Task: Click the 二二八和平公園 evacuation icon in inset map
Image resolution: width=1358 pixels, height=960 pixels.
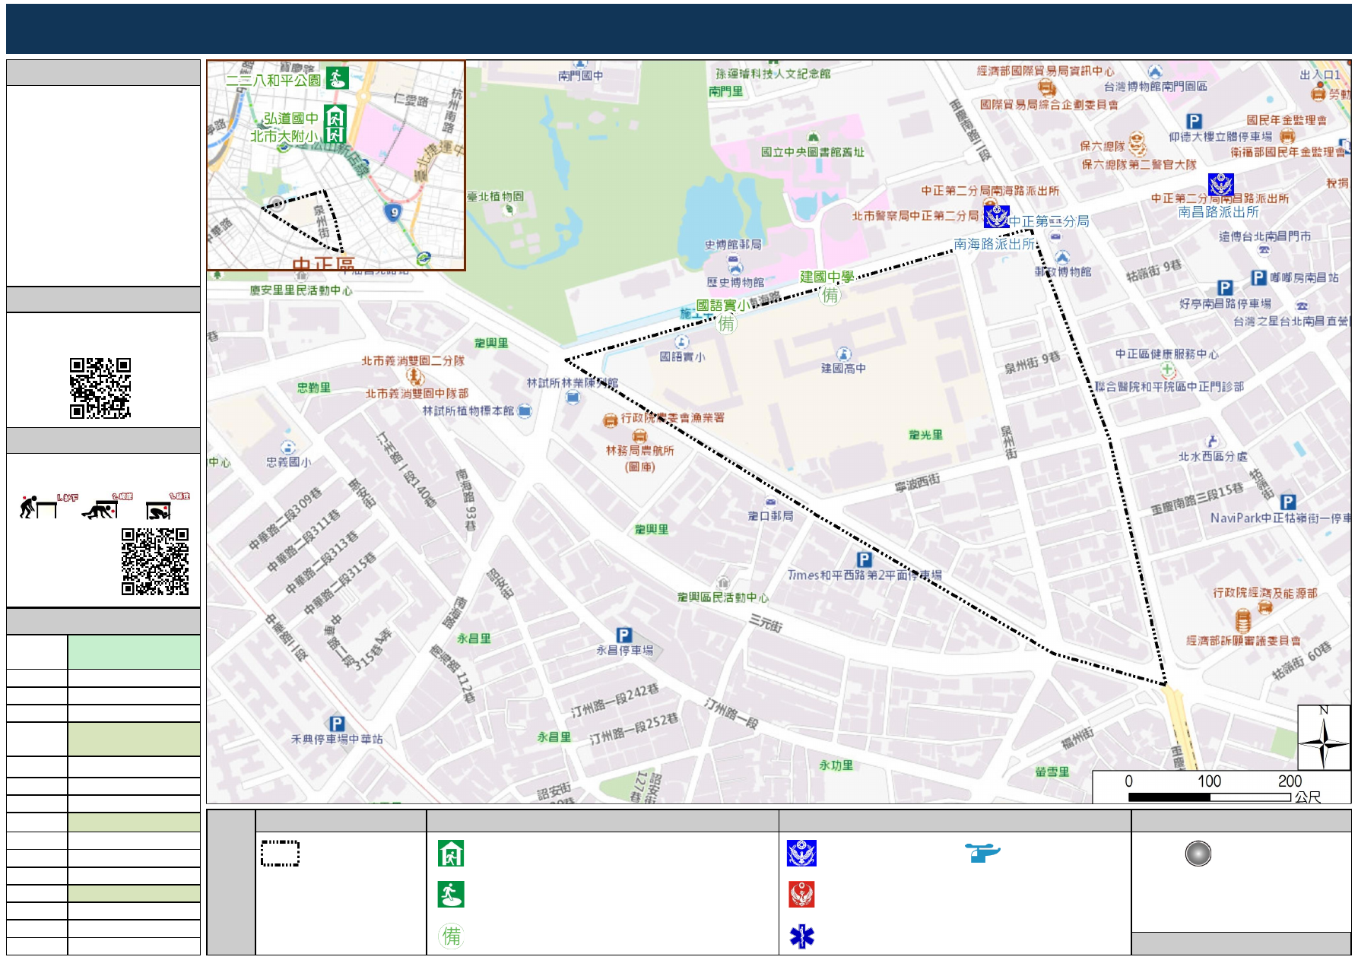Action: (337, 78)
